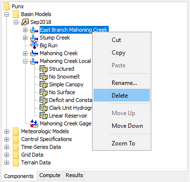Screen dimensions: 190x182
Task: Switch to the Components tab
Action: [19, 176]
